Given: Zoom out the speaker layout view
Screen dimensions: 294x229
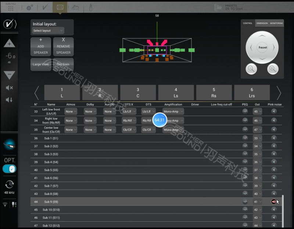Looking at the screenshot, I should point(251,68).
